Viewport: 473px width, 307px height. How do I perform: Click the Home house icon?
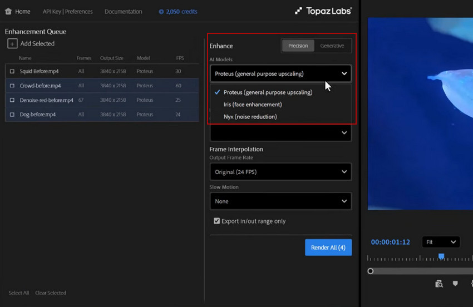(x=8, y=12)
